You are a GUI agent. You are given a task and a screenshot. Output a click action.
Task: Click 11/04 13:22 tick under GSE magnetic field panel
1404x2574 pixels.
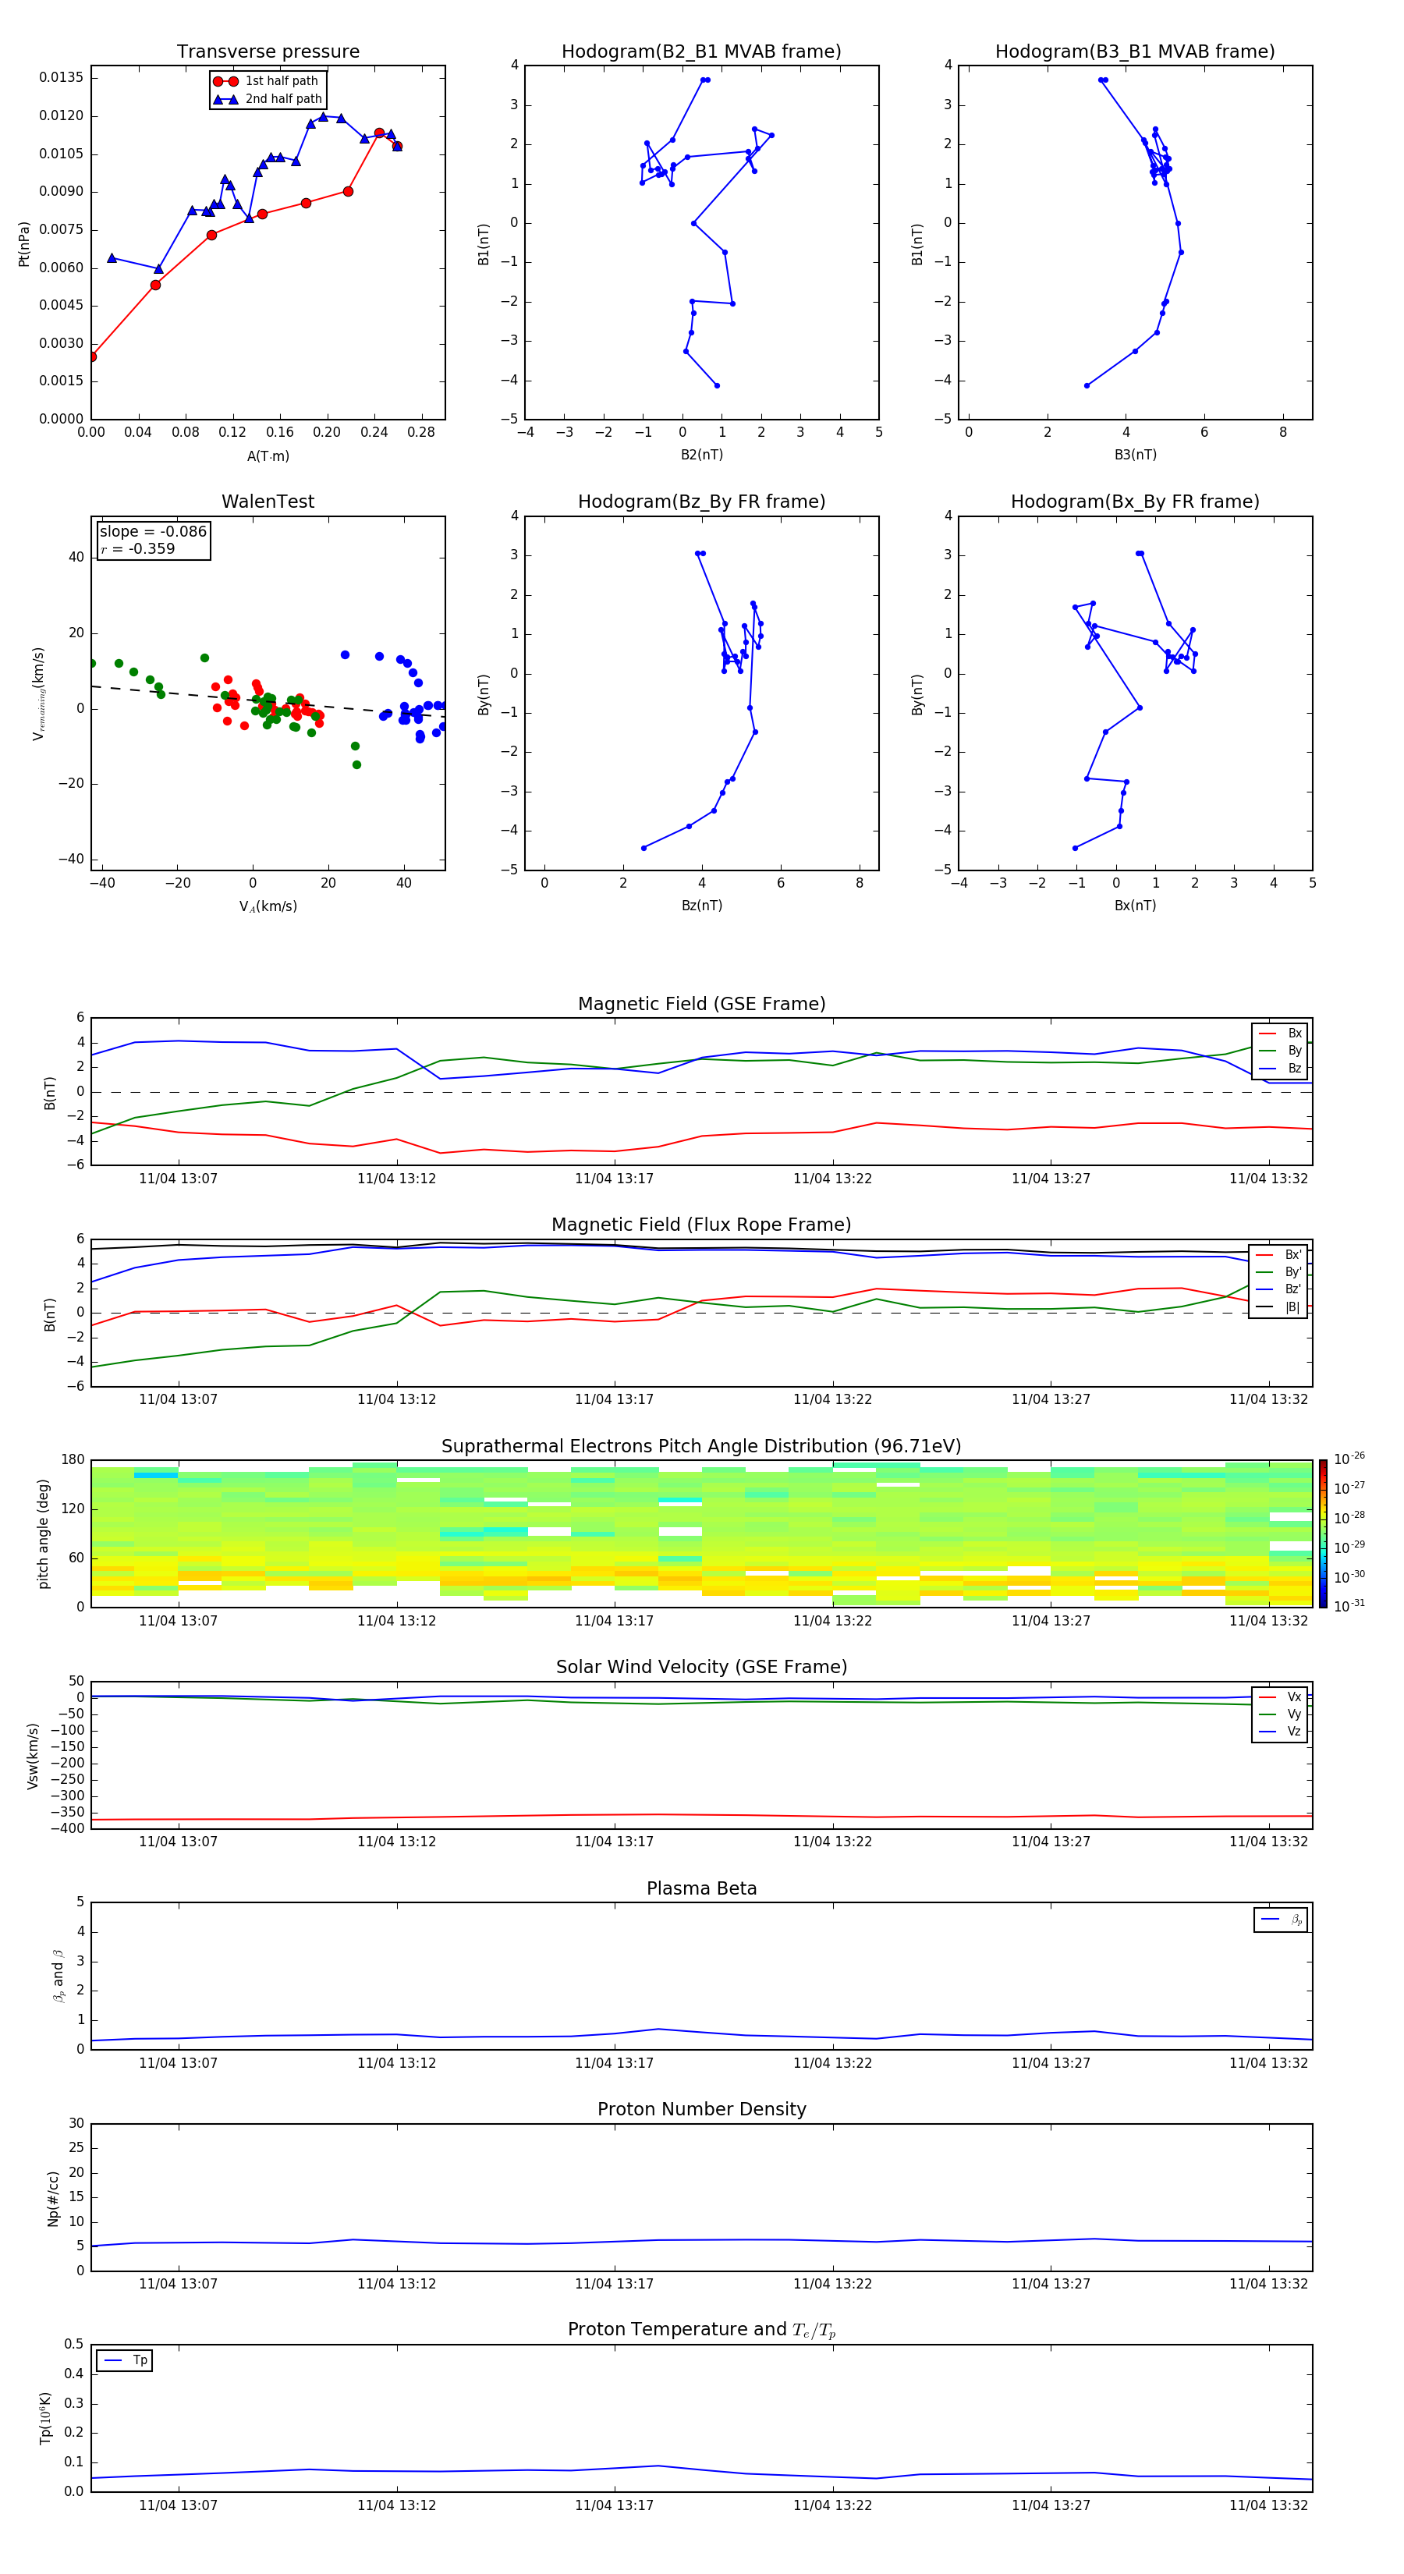(832, 1179)
